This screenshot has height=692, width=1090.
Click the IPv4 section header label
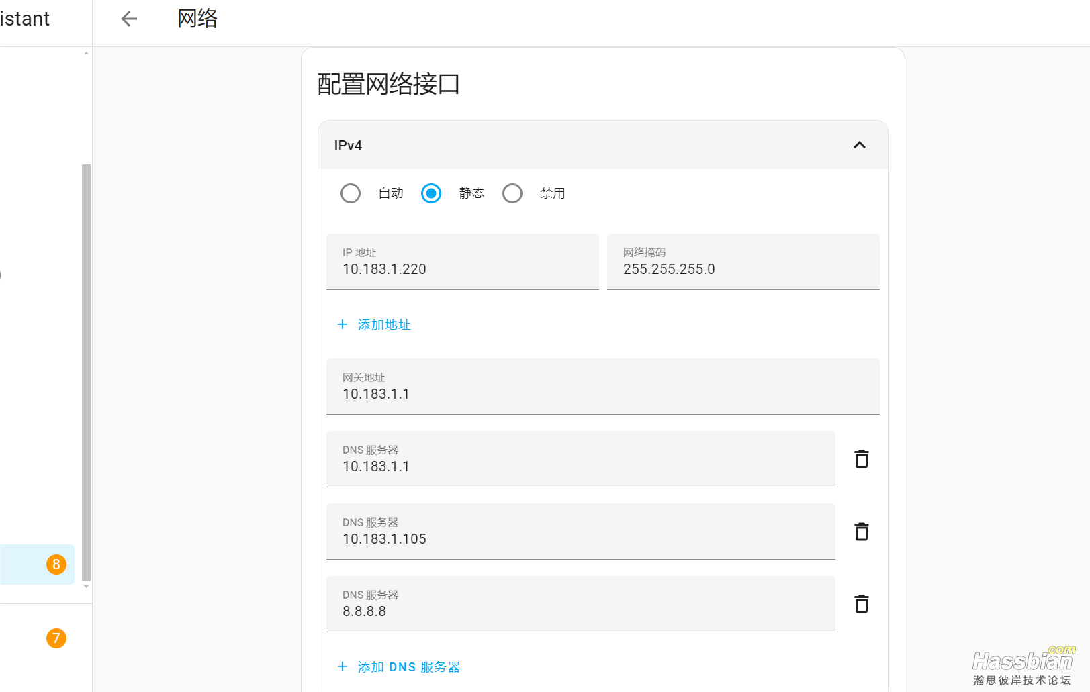(x=348, y=146)
